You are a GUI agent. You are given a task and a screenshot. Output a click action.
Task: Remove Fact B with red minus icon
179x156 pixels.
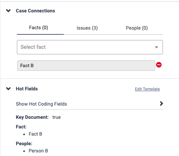[x=159, y=65]
